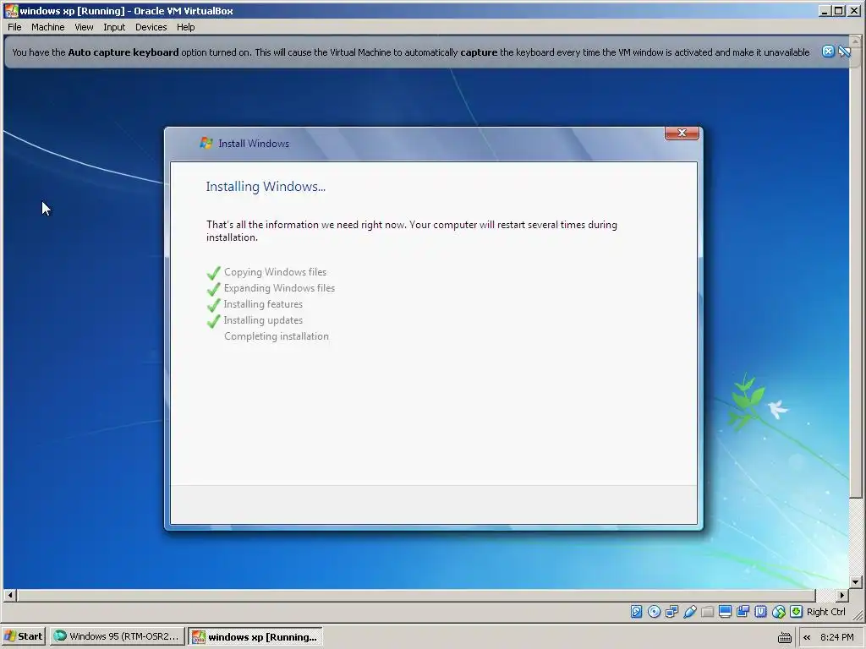The image size is (866, 649).
Task: Click the Copying Windows files checkmark
Action: point(214,273)
